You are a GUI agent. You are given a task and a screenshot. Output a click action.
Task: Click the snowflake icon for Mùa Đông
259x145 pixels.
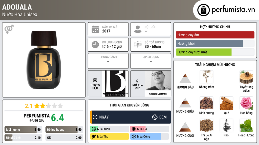(x=134, y=137)
